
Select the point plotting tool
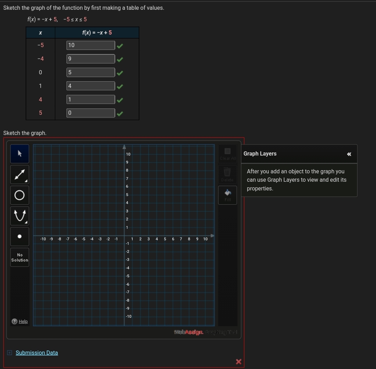click(x=19, y=236)
